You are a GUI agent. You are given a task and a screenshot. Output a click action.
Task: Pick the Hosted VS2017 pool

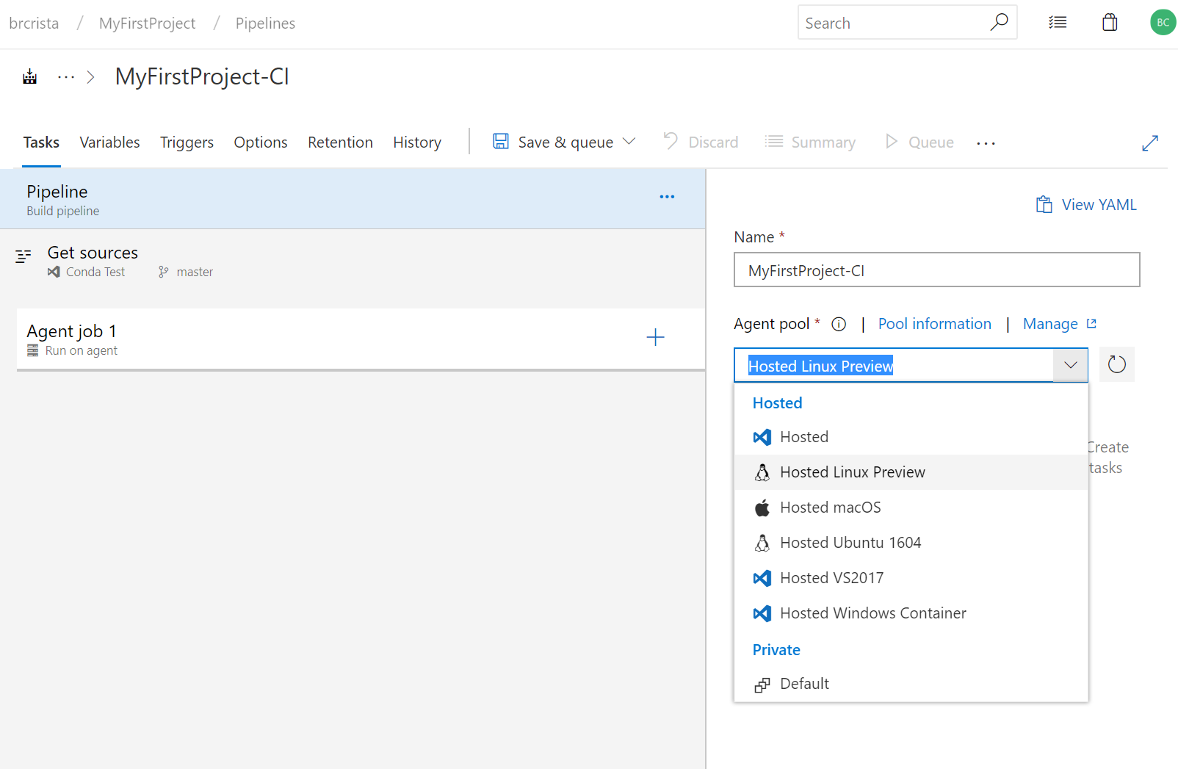coord(911,578)
